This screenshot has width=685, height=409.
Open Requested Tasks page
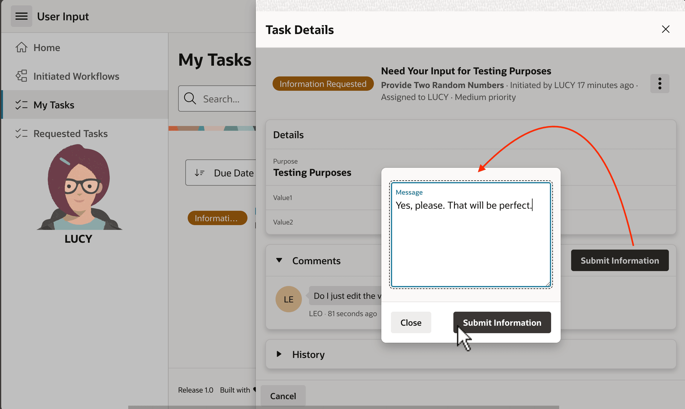tap(85, 133)
